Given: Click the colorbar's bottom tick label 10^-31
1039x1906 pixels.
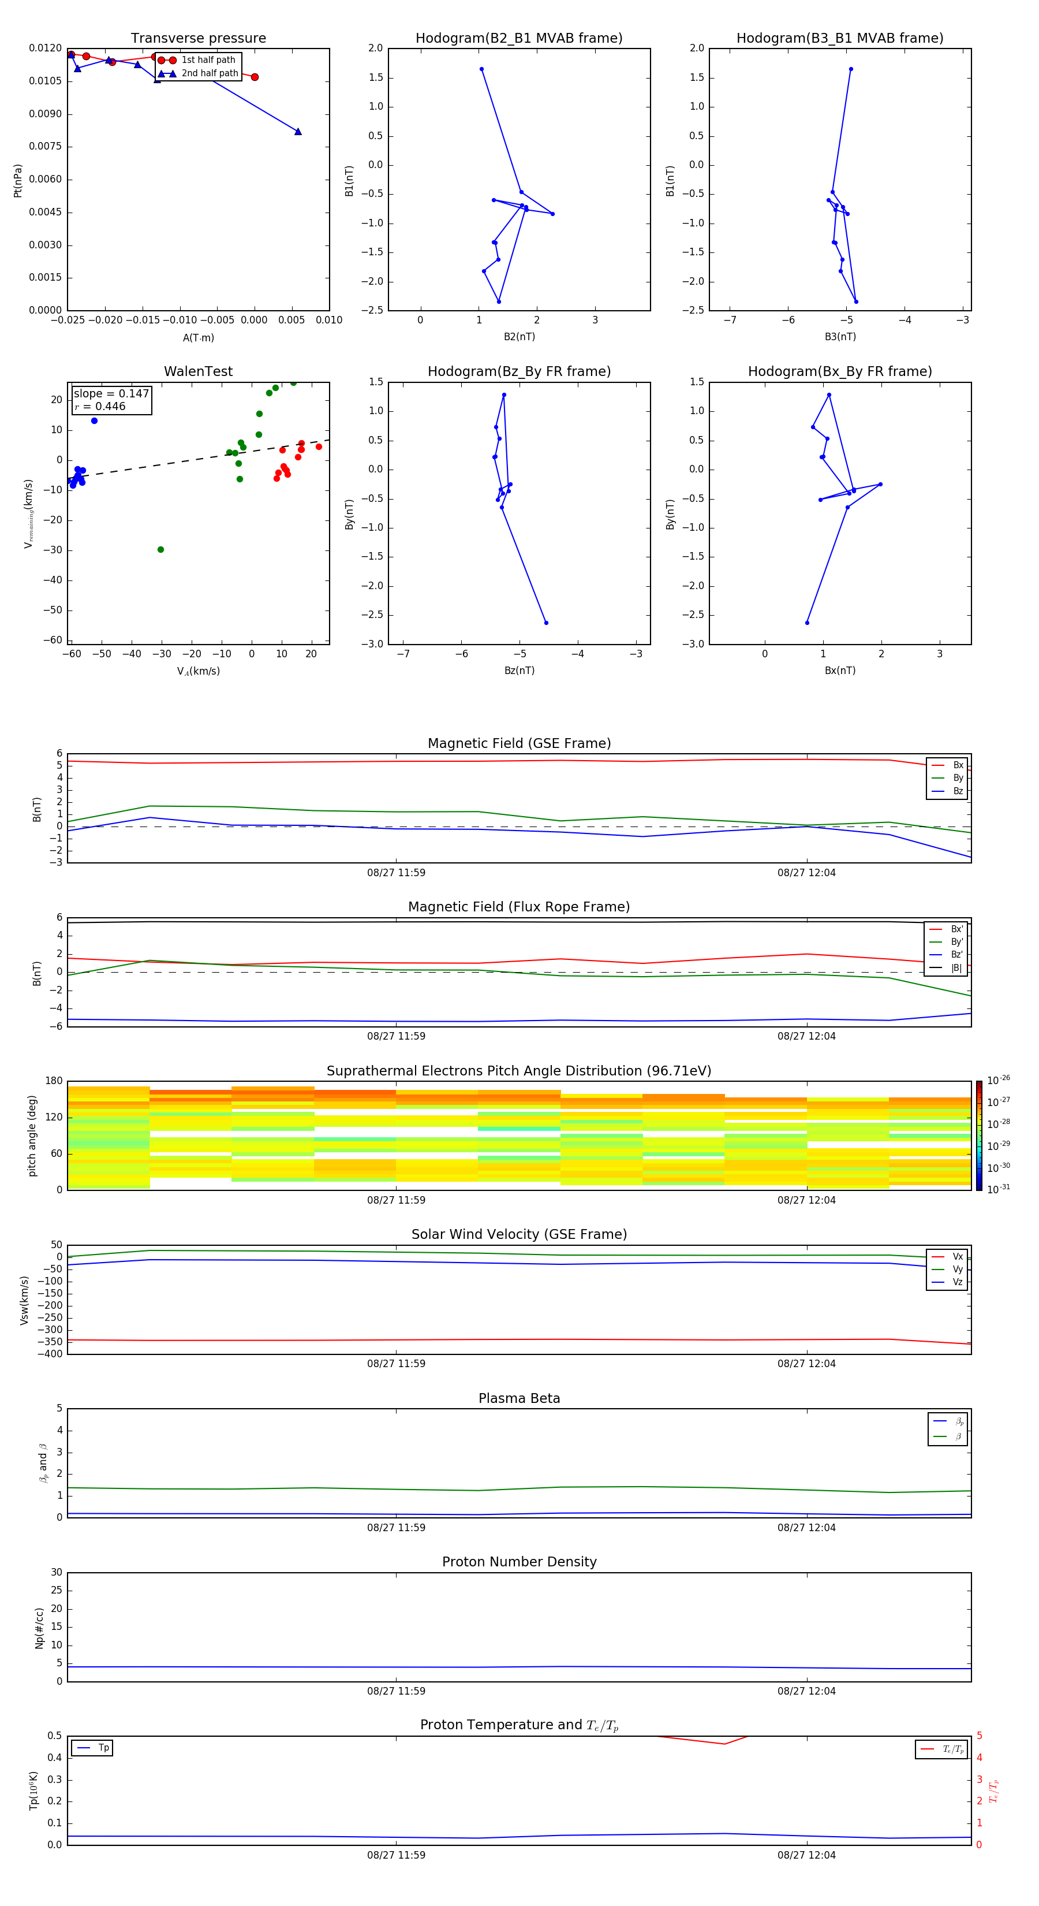Looking at the screenshot, I should [999, 1189].
